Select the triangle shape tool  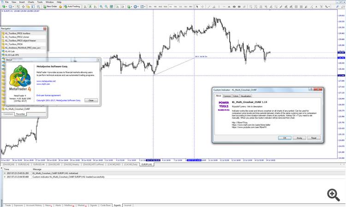[x=229, y=6]
